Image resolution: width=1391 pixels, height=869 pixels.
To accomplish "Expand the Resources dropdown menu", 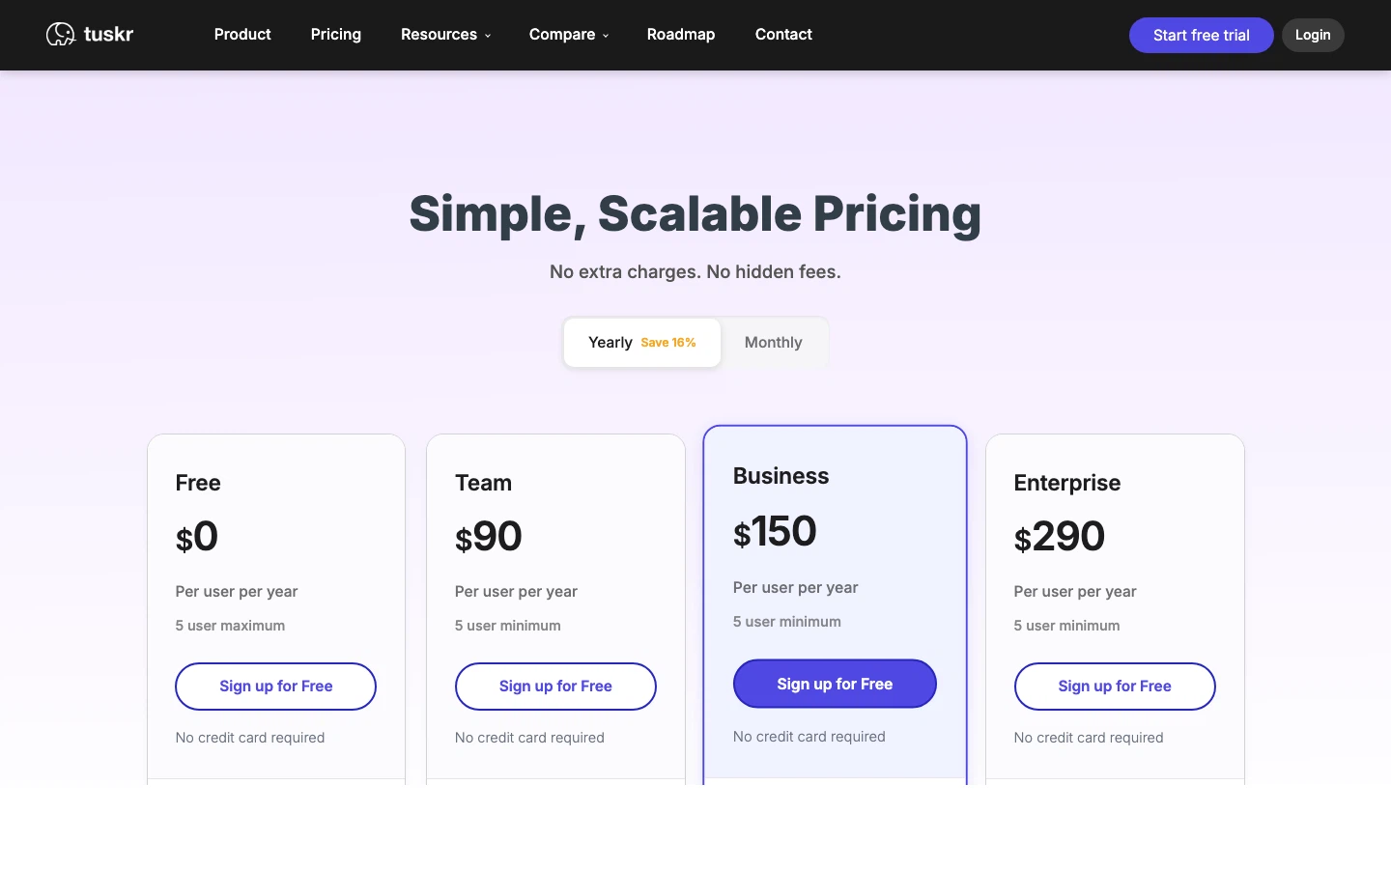I will tap(445, 35).
